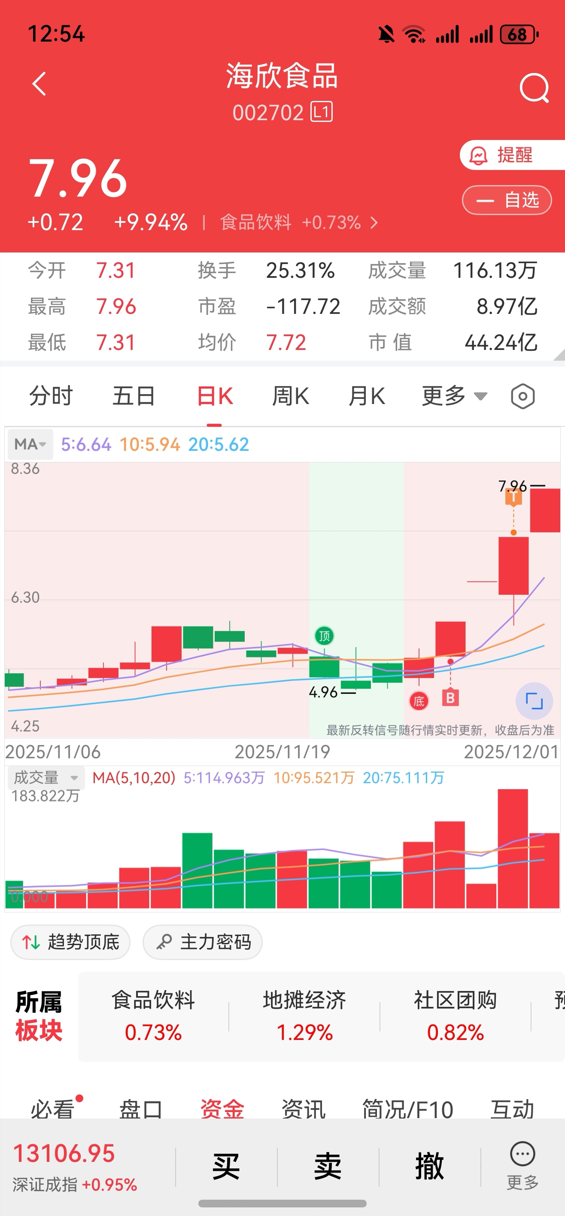The height and width of the screenshot is (1216, 565).
Task: Switch to 周K chart tab
Action: 290,395
